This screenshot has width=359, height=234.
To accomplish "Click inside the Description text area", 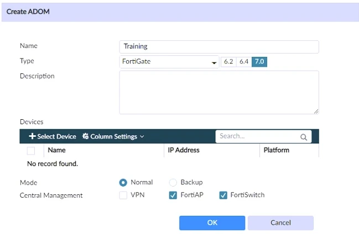I will pos(219,92).
